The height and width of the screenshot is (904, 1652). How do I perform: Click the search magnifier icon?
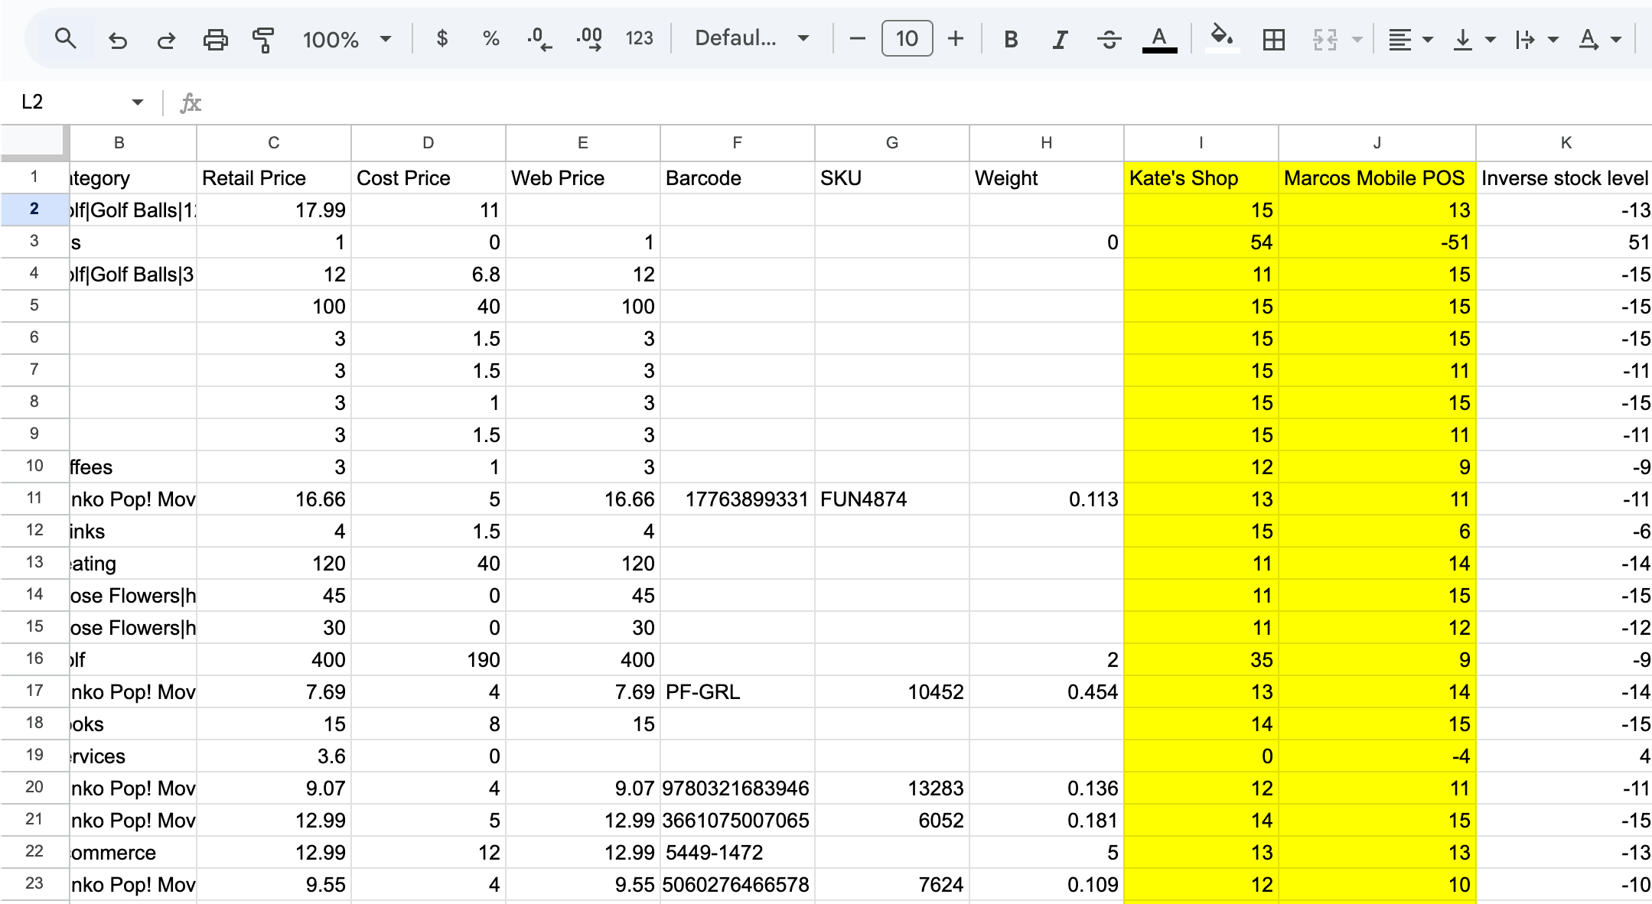[66, 38]
